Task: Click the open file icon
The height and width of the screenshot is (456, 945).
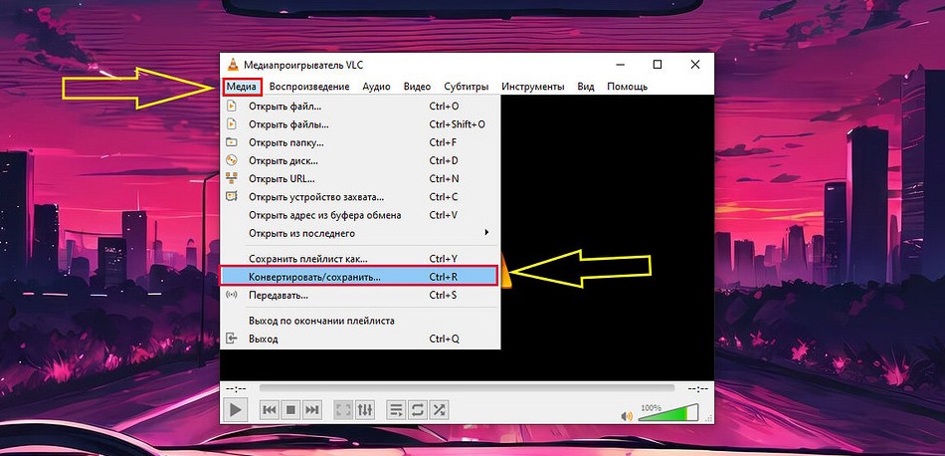Action: 232,107
